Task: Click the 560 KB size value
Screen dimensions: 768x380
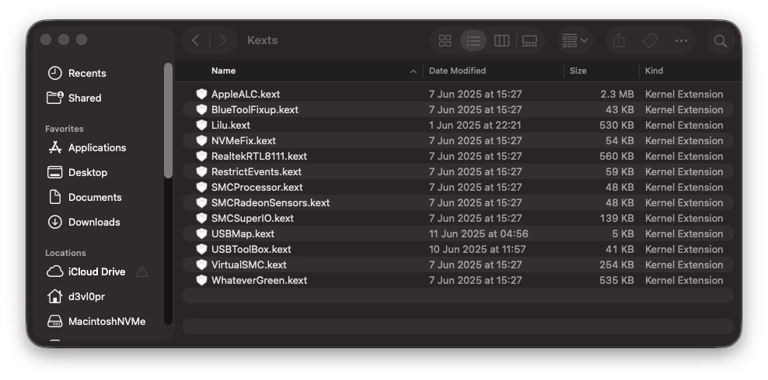Action: coord(616,157)
